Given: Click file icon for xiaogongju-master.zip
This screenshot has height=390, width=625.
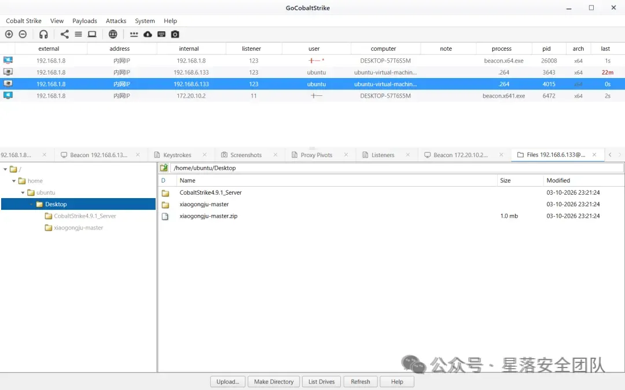Looking at the screenshot, I should [x=165, y=216].
